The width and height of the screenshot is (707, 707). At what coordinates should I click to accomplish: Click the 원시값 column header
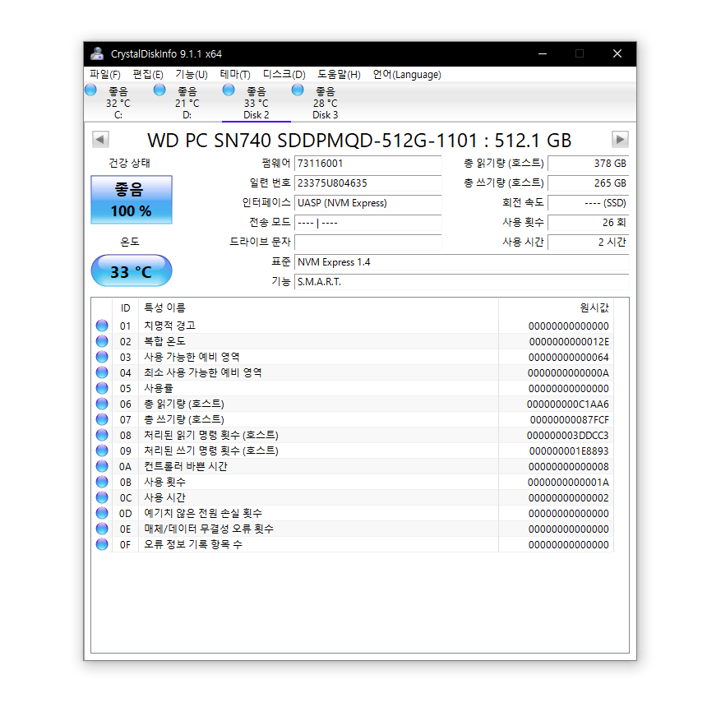557,308
